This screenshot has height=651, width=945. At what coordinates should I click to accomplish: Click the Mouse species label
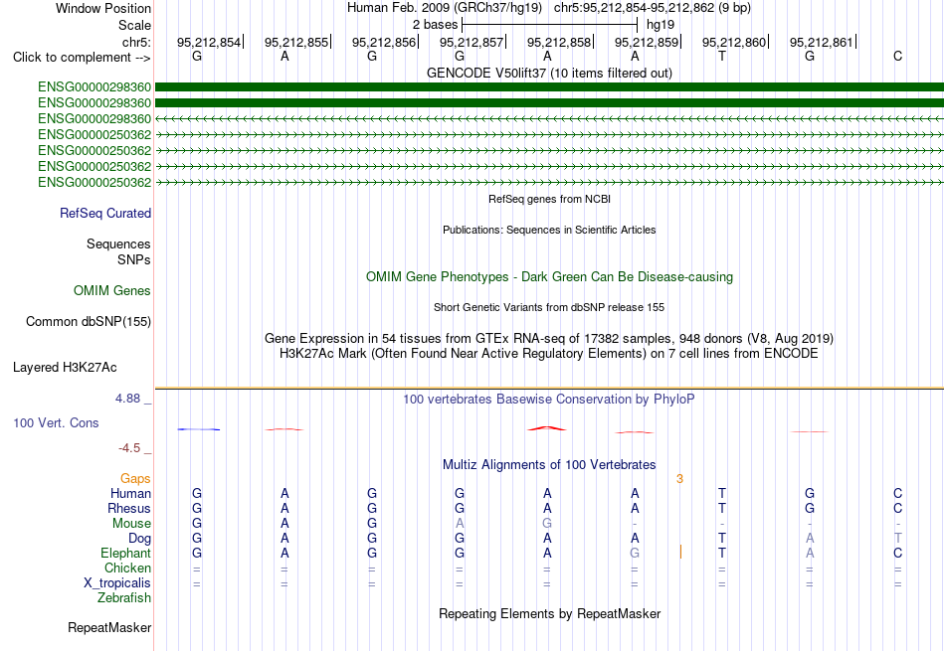[131, 524]
